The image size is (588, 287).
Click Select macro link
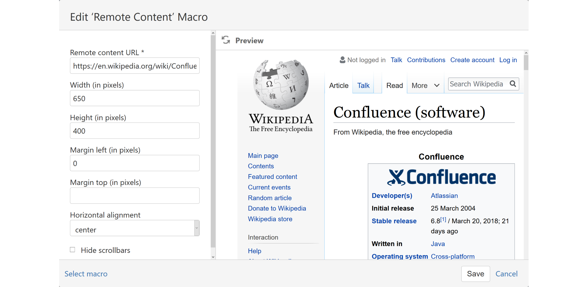[86, 274]
